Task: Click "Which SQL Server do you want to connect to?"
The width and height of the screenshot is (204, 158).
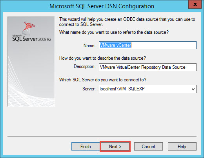Action: point(103,80)
